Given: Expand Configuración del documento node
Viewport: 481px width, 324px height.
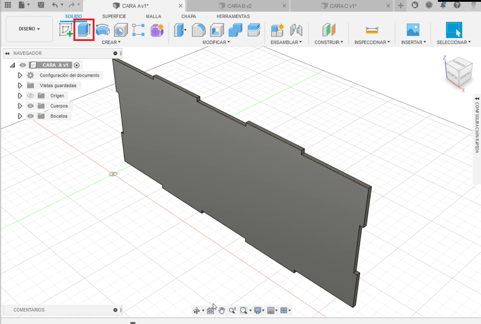Looking at the screenshot, I should pos(20,75).
